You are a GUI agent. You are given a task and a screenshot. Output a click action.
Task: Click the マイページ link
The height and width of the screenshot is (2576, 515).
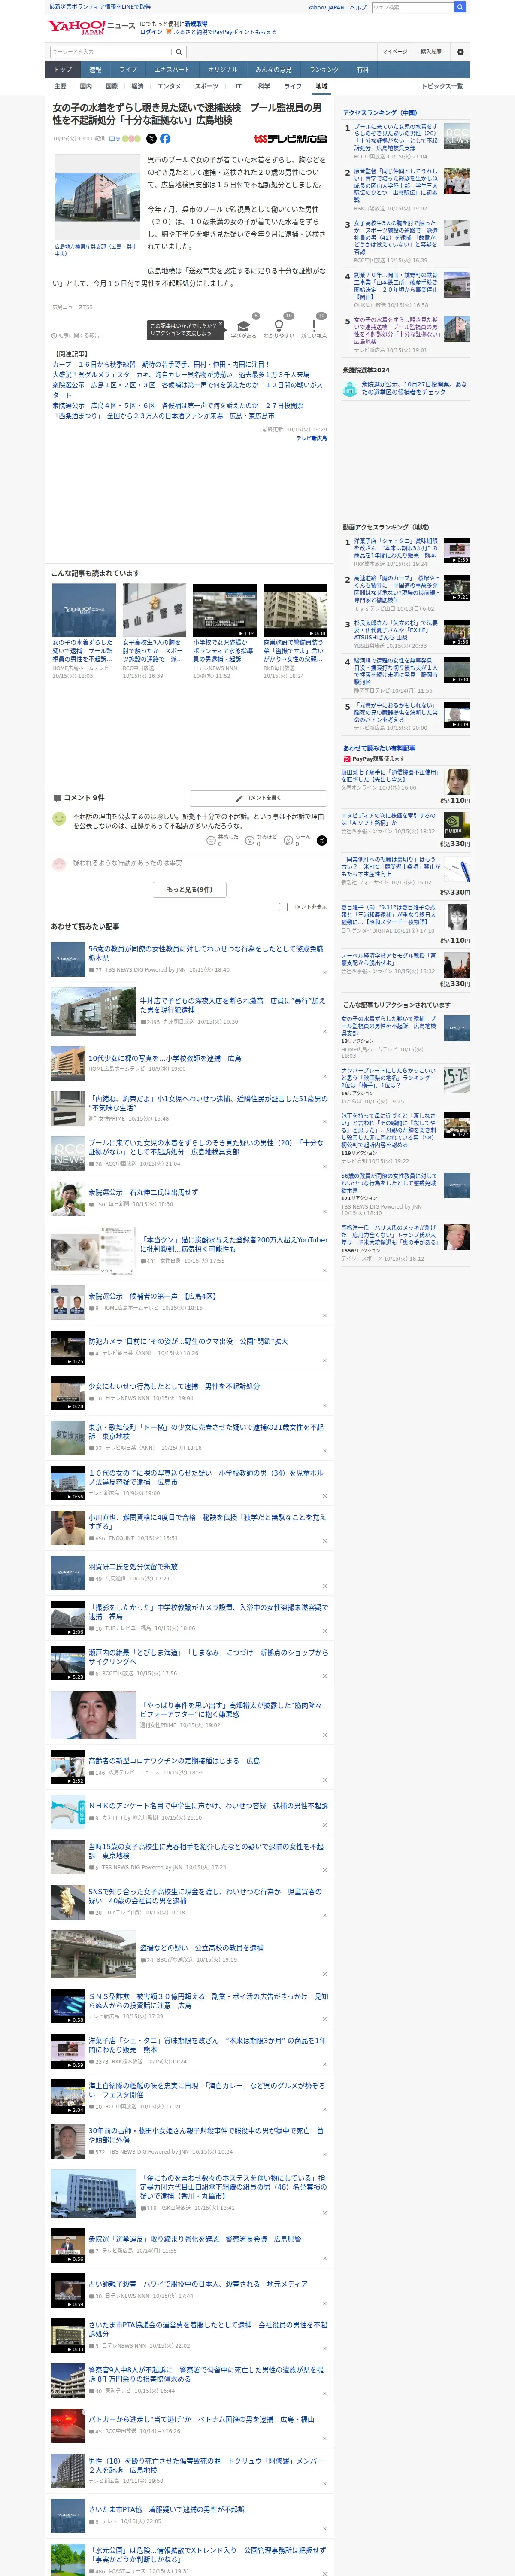coord(394,52)
